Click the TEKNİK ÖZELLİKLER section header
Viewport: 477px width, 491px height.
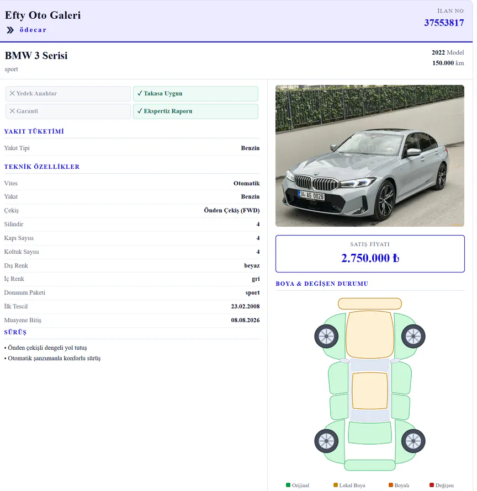tap(42, 167)
